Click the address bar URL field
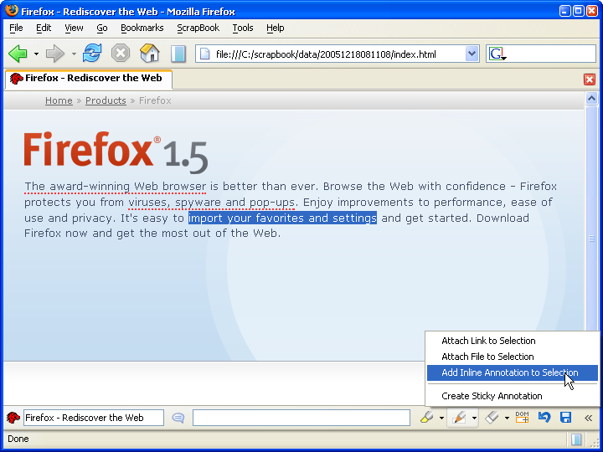 [338, 54]
